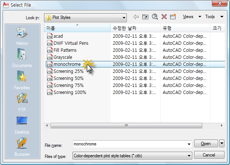Click the AutoCAD icon in the title bar
Viewport: 230px width, 165px height.
click(x=6, y=5)
